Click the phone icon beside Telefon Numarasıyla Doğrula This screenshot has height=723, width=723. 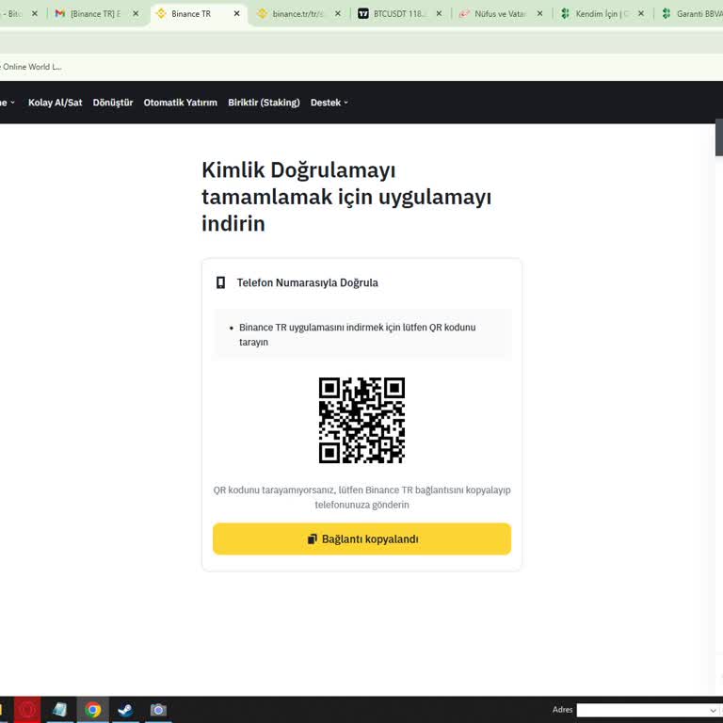(x=221, y=282)
